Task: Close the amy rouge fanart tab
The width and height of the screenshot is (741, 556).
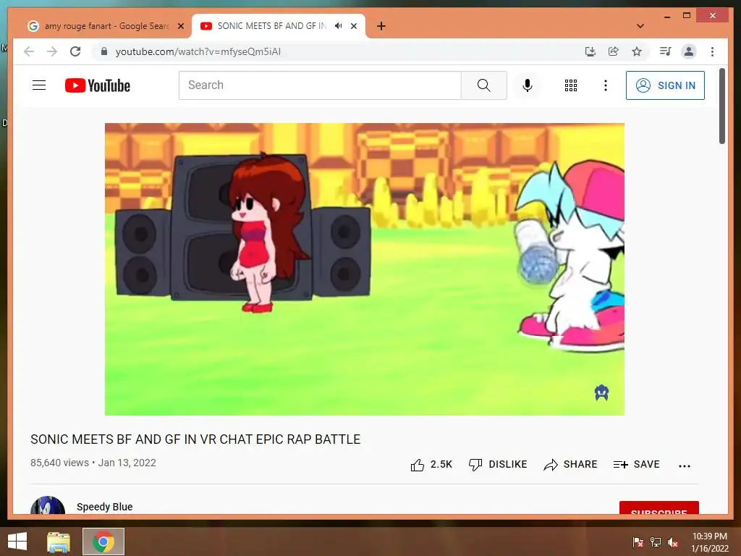Action: point(180,26)
